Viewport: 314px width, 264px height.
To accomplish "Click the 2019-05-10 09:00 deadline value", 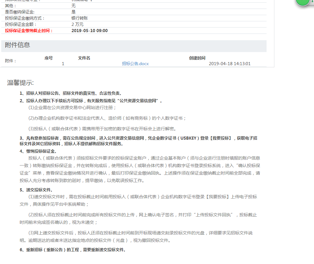I will click(x=90, y=31).
